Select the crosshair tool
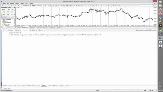The height and width of the screenshot is (92, 163). coord(99,6)
